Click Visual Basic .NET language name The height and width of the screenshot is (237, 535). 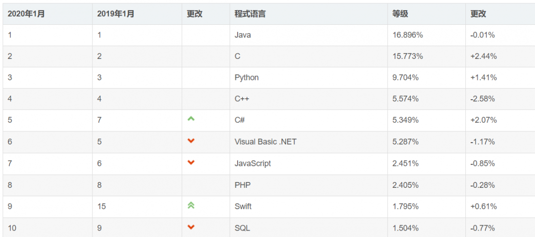click(265, 142)
